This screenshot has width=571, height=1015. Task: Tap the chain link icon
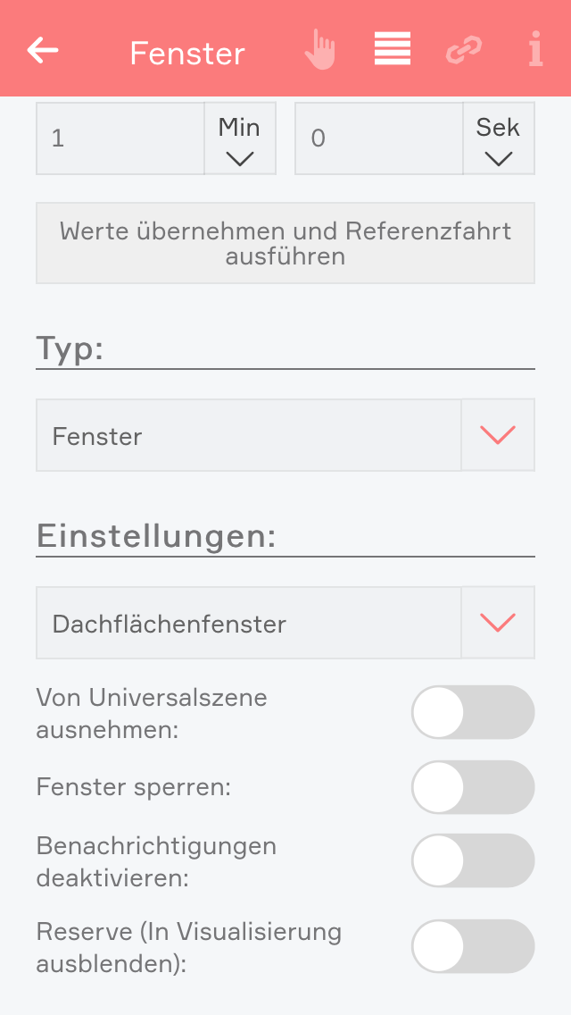(464, 50)
